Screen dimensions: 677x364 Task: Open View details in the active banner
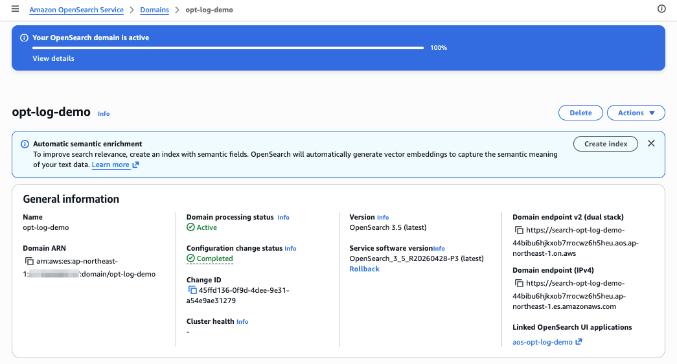[54, 58]
